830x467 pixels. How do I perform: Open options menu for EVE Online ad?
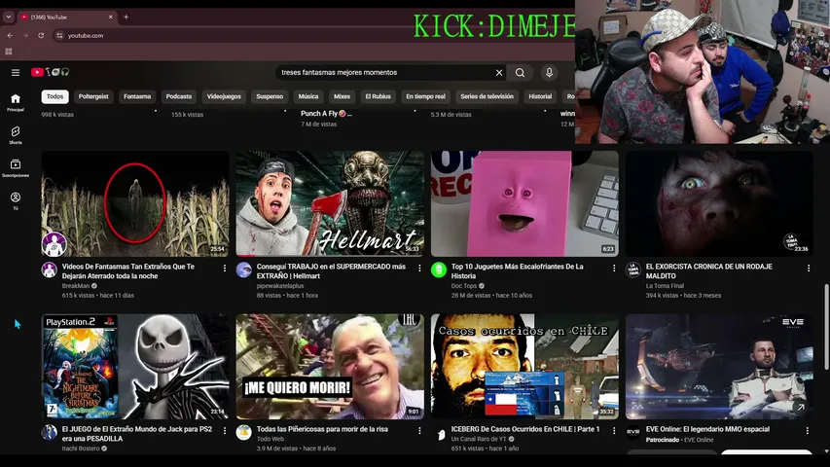pyautogui.click(x=808, y=431)
